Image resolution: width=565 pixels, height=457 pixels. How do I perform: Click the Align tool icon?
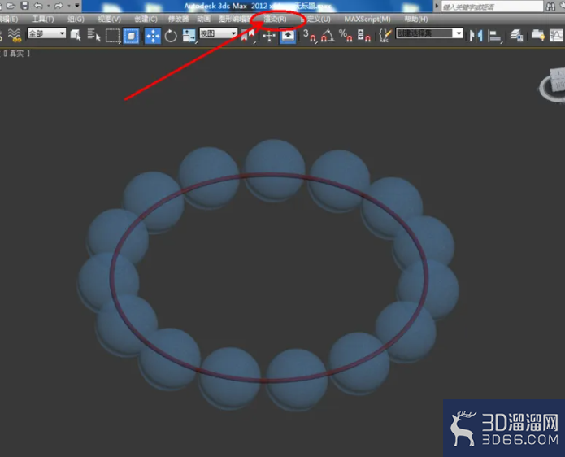point(495,36)
